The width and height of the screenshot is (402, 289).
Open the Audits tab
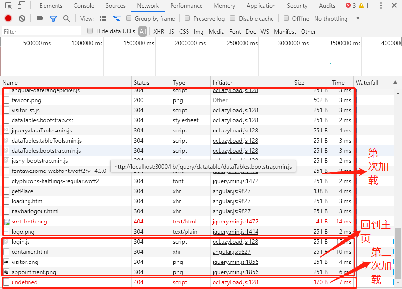tap(327, 6)
